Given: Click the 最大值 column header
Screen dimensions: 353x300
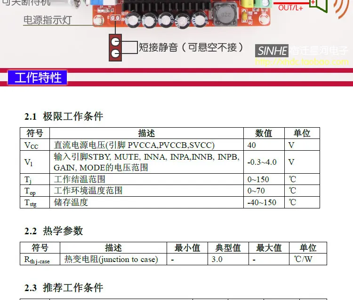Looking at the screenshot, I should [x=269, y=248].
